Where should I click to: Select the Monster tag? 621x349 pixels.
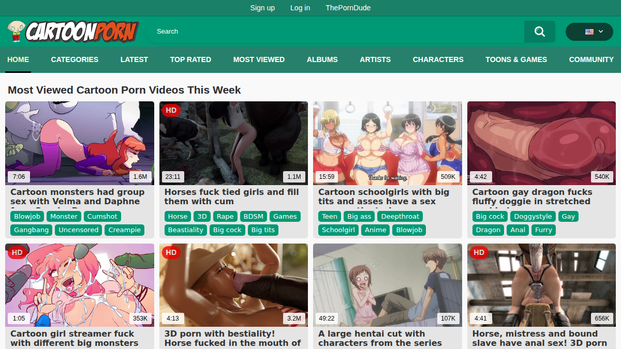point(64,217)
